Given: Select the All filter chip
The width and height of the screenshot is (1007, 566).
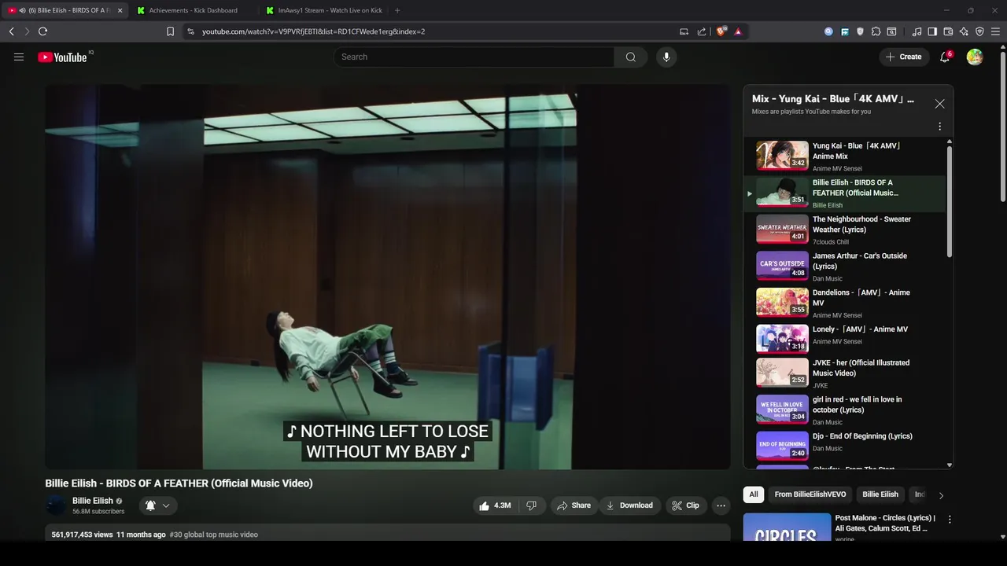Looking at the screenshot, I should (754, 494).
